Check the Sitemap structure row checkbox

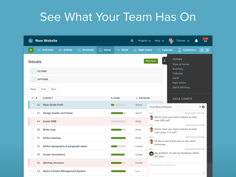[x=32, y=163]
